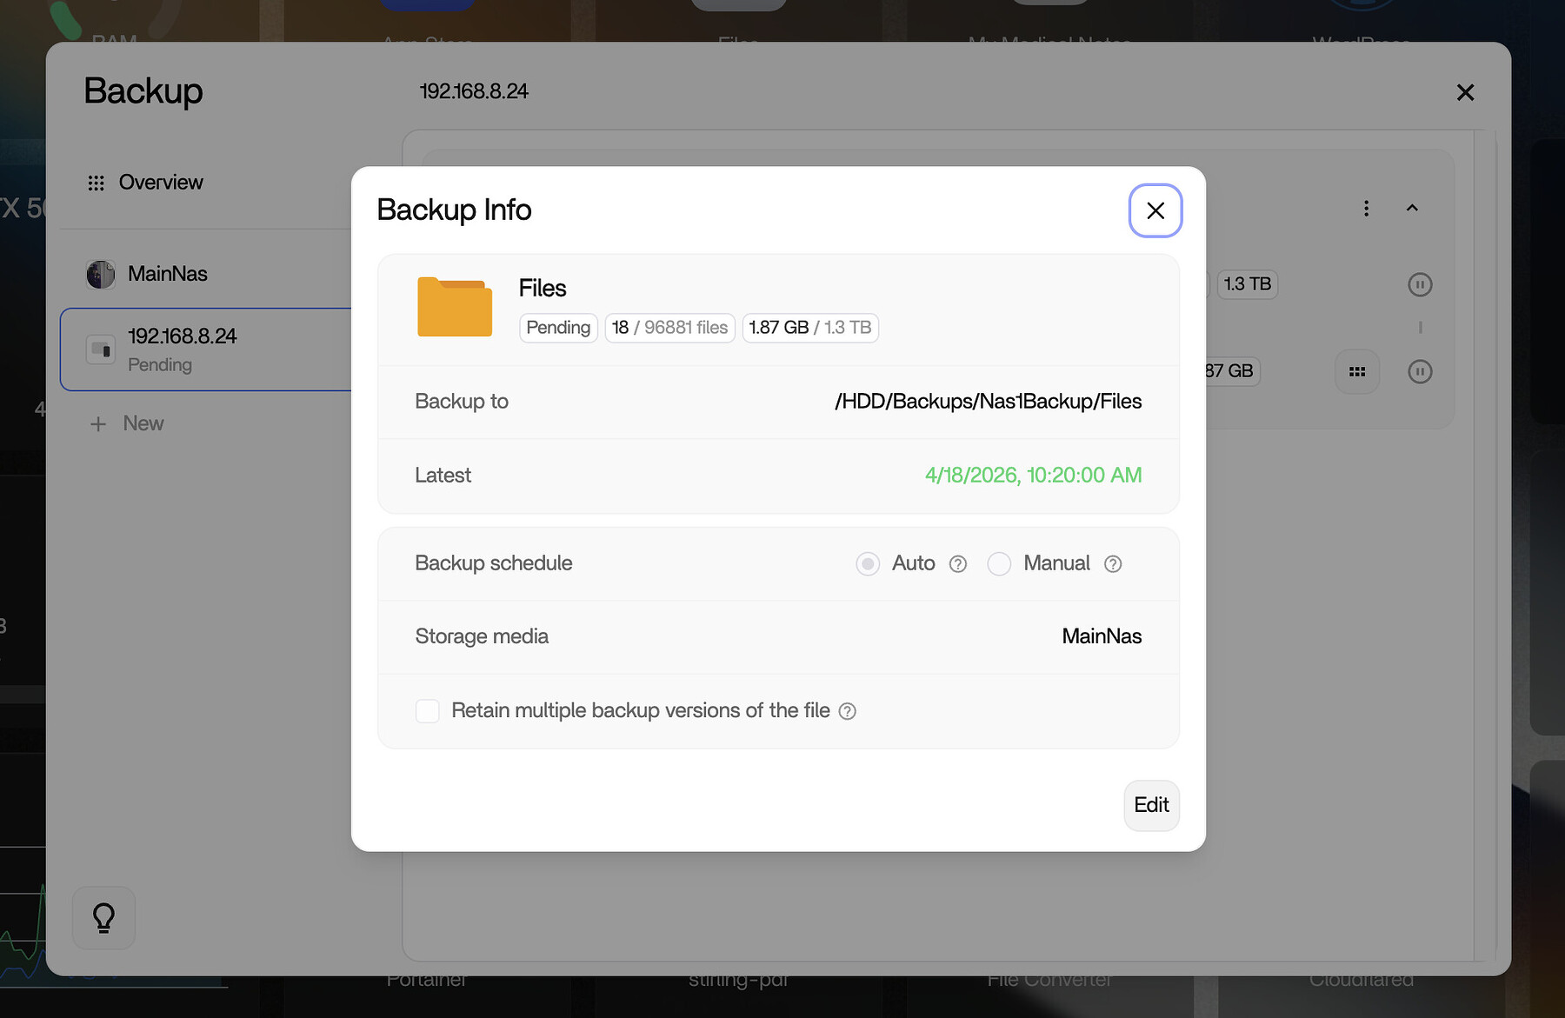Screen dimensions: 1565x1018
Task: Click the help icon next to Manual schedule
Action: (1113, 563)
